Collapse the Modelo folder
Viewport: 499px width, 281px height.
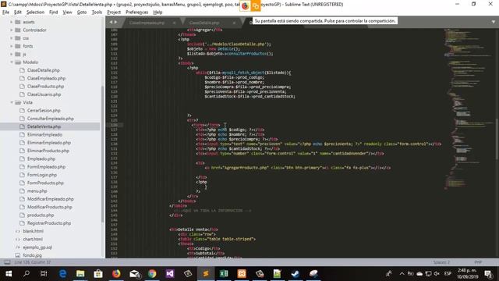coord(12,62)
